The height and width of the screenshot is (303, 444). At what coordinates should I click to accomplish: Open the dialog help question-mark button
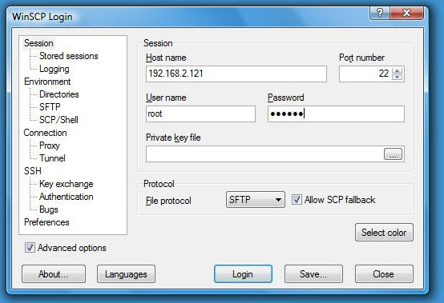coord(379,13)
